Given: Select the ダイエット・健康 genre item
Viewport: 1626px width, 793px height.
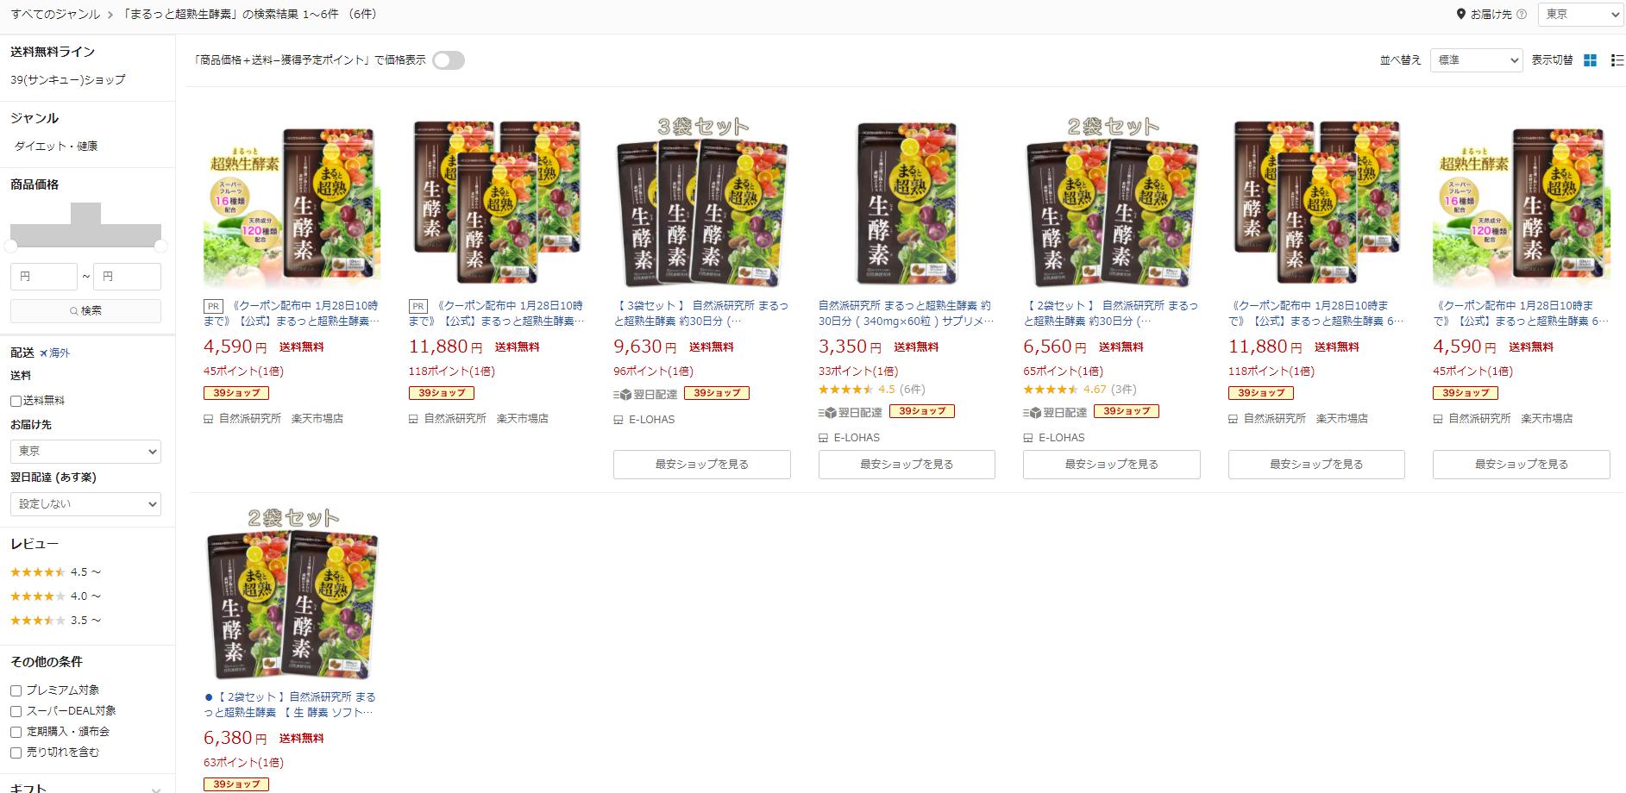Looking at the screenshot, I should point(56,146).
